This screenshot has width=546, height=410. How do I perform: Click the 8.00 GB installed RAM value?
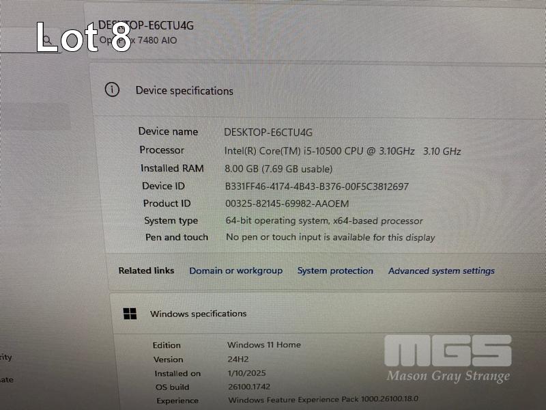(x=278, y=169)
